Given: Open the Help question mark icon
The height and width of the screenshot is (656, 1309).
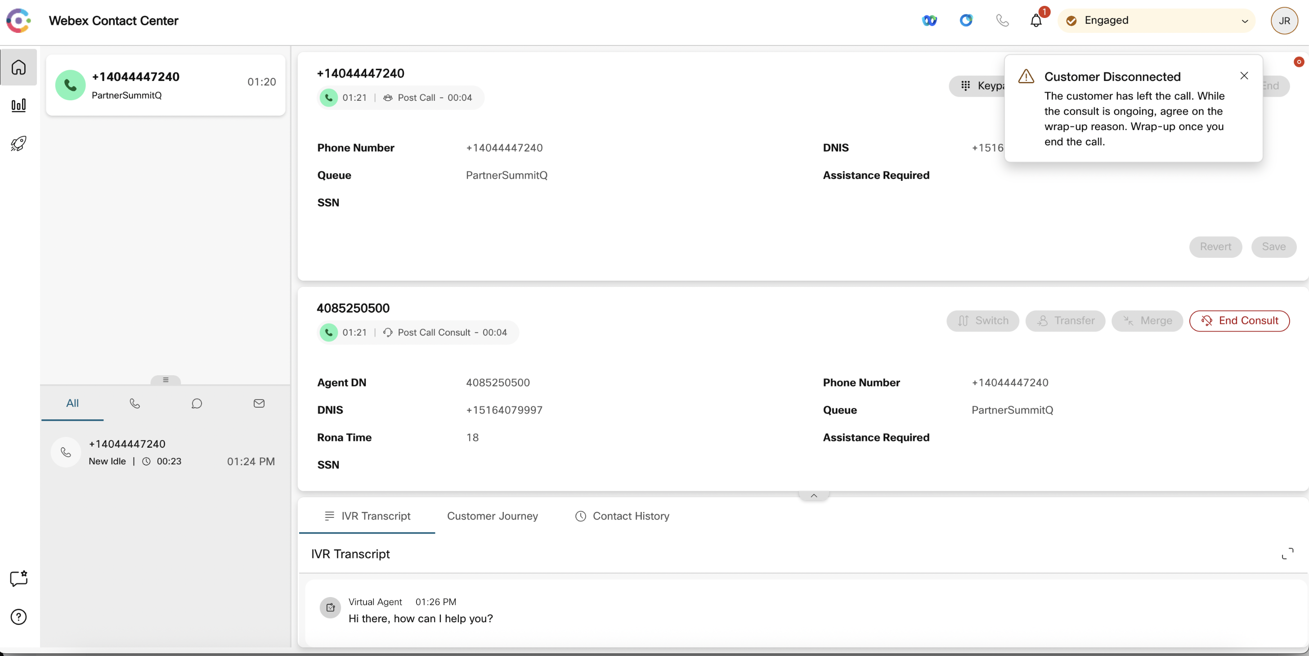Looking at the screenshot, I should (19, 617).
